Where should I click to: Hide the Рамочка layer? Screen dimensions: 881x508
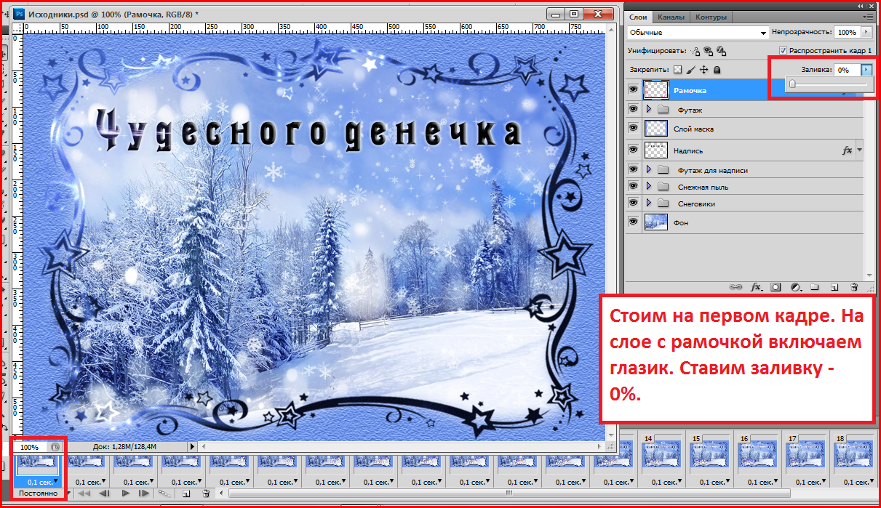(633, 89)
